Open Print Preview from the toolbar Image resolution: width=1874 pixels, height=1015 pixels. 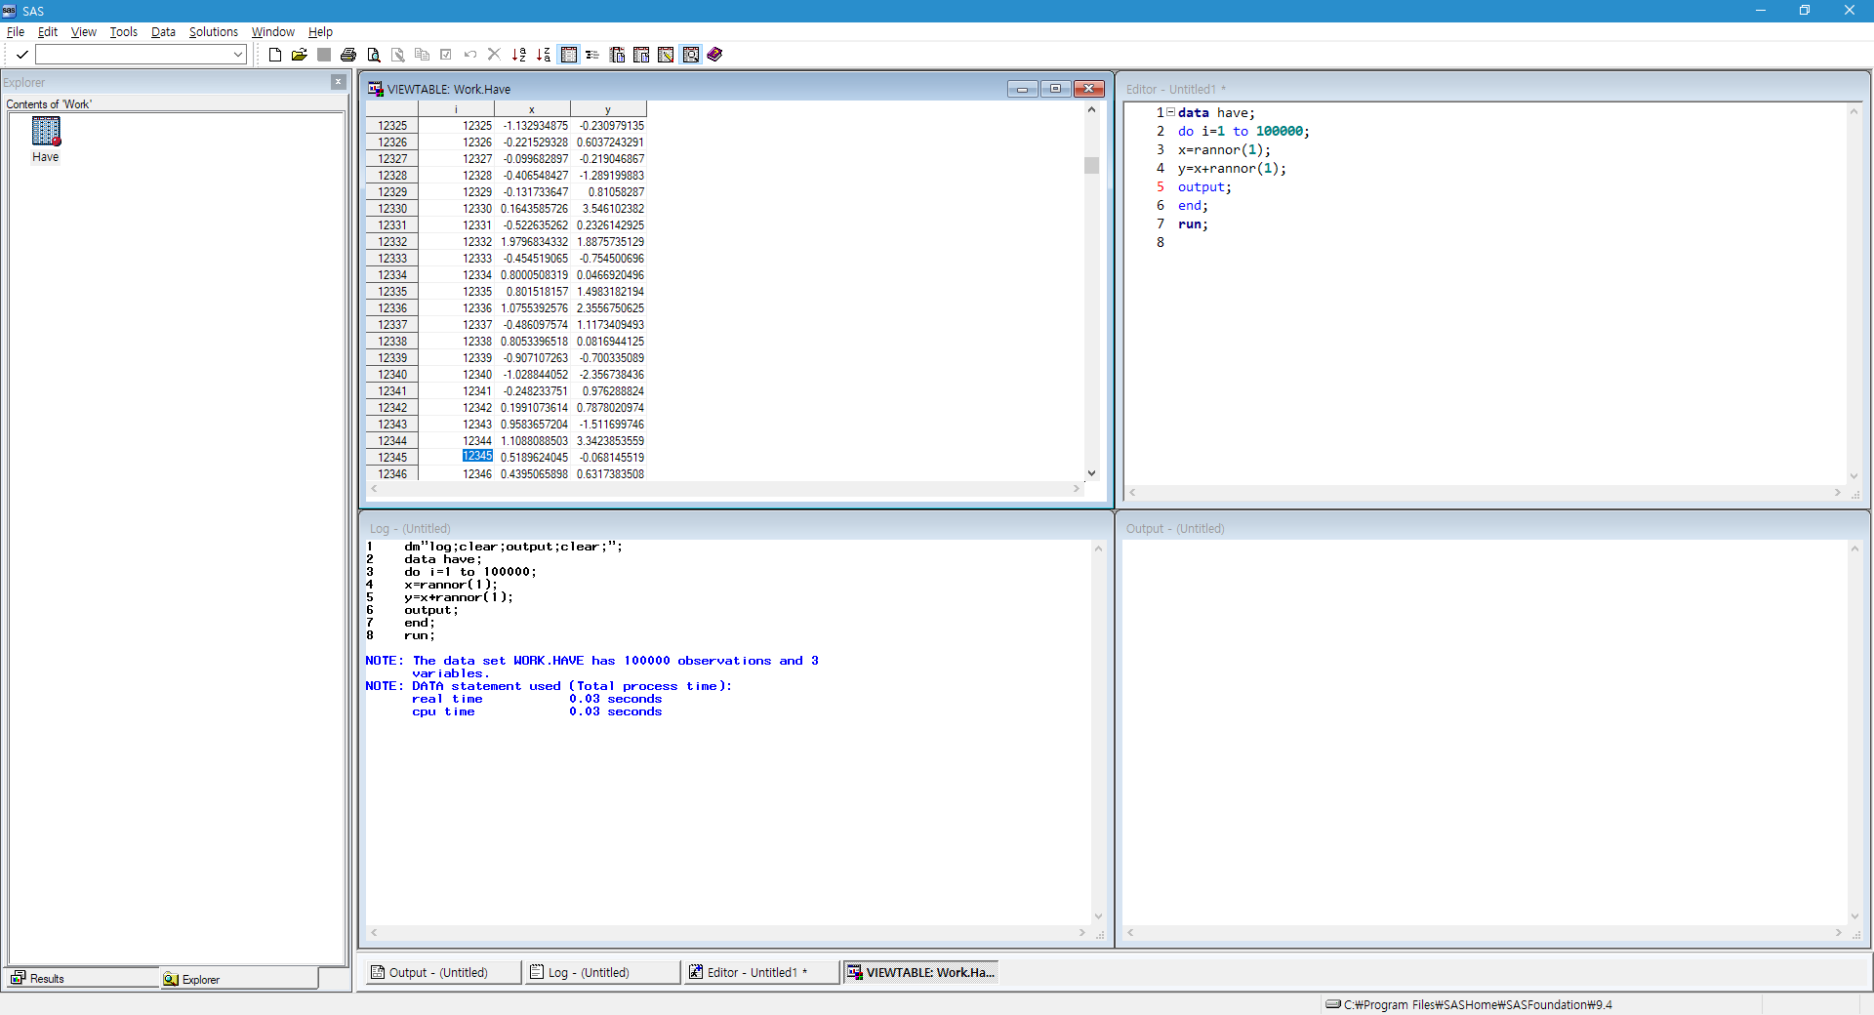(373, 55)
